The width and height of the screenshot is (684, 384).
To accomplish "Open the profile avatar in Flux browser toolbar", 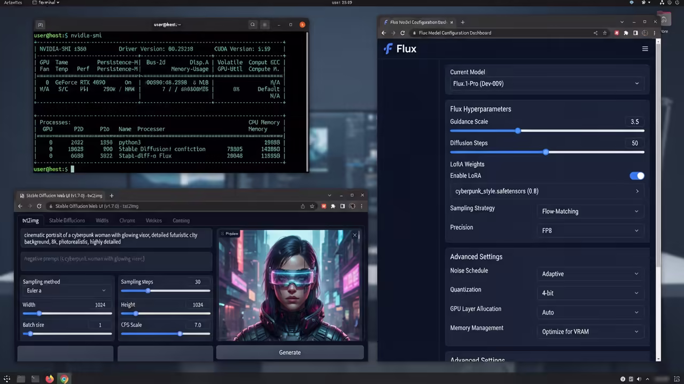I will click(645, 33).
